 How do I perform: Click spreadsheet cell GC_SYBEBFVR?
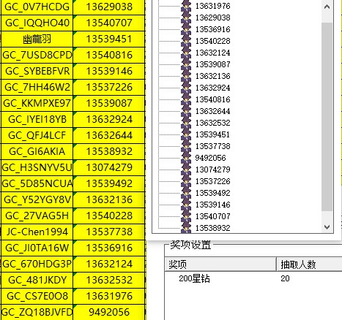[37, 71]
